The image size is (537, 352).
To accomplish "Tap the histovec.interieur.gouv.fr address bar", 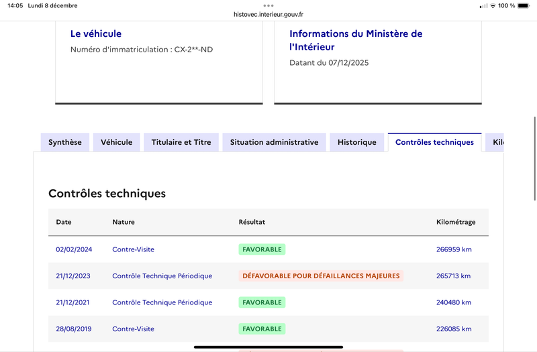I will pos(268,14).
